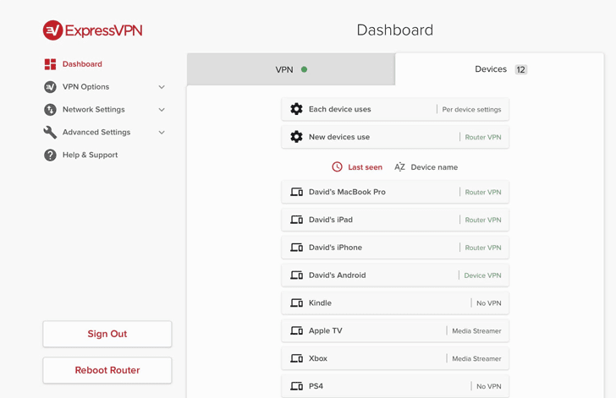Click gear icon beside New devices use
Viewport: 616px width, 398px height.
pyautogui.click(x=297, y=137)
